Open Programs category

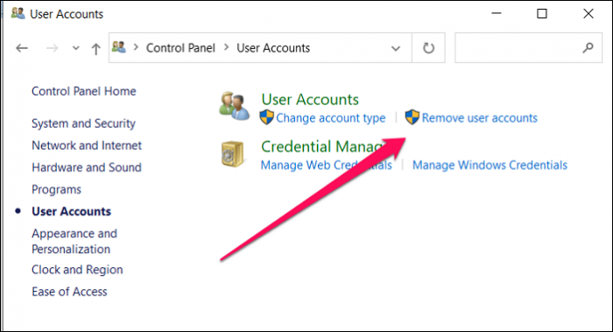point(57,190)
